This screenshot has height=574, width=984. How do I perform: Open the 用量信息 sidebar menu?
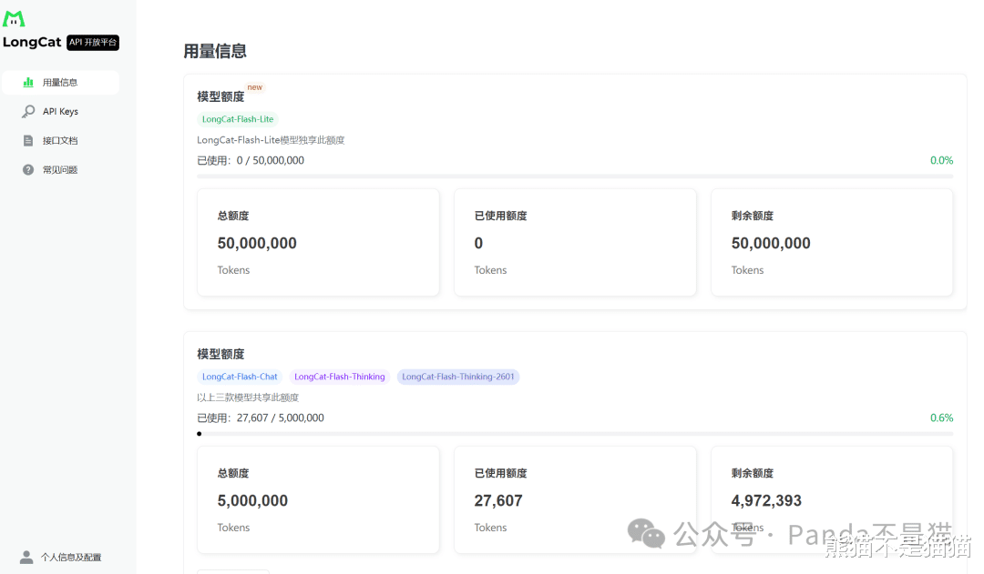pos(61,82)
